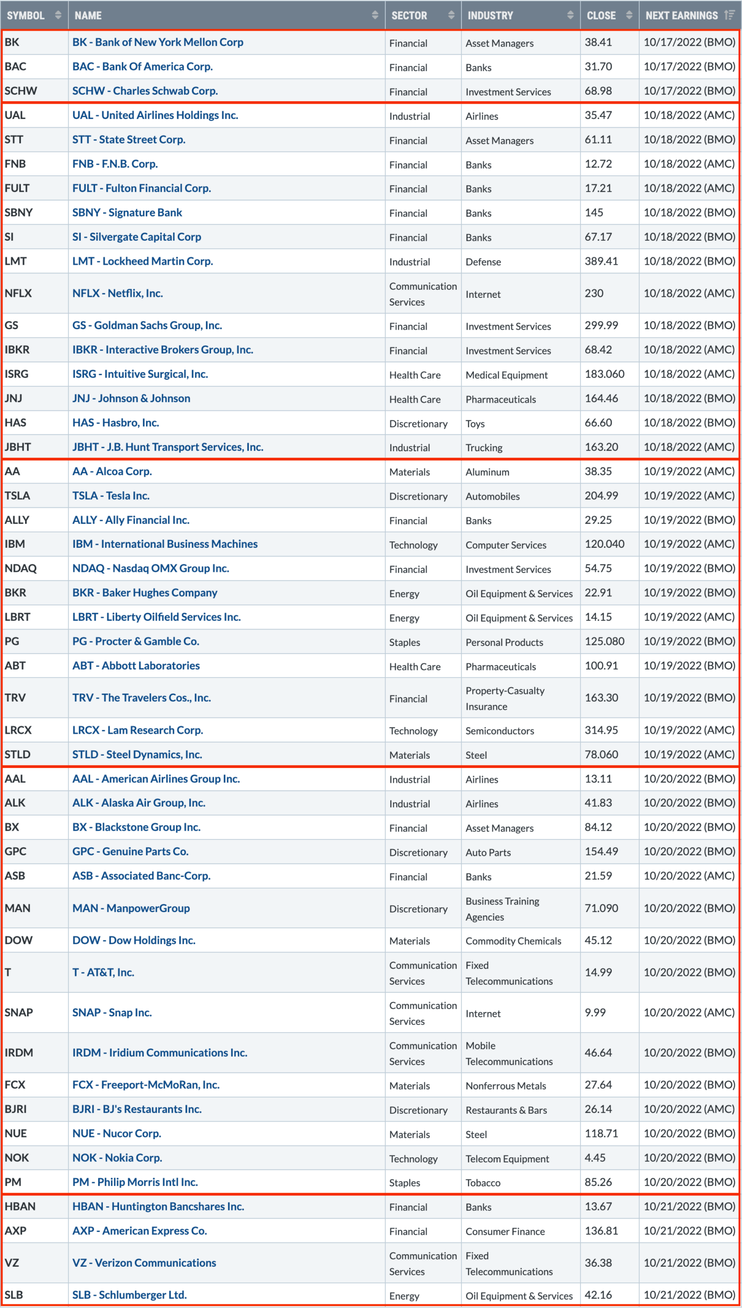Open GS - Goldman Sachs Group link

[x=147, y=325]
